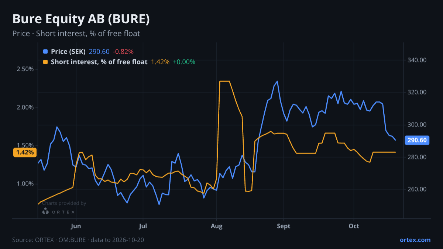Click the 290.60 price value in legend
The width and height of the screenshot is (443, 249).
click(99, 52)
